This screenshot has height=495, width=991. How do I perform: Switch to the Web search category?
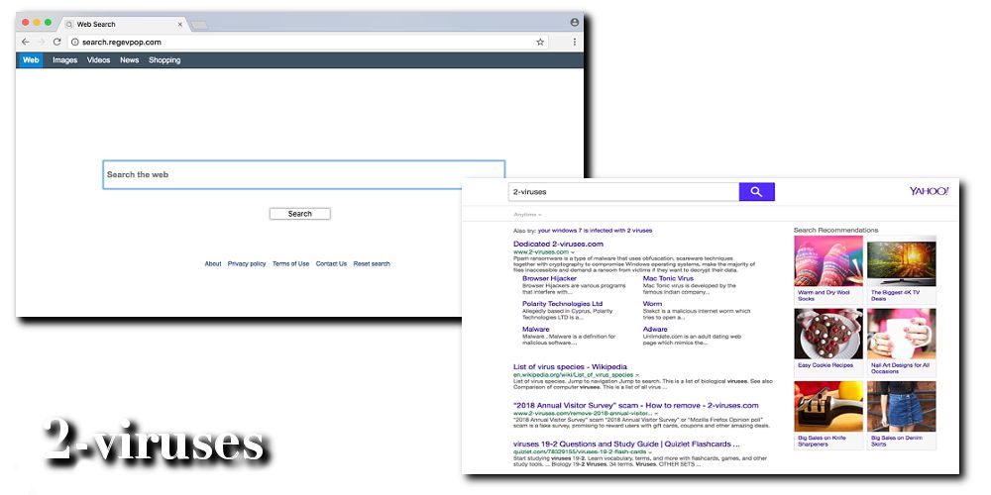pos(31,60)
